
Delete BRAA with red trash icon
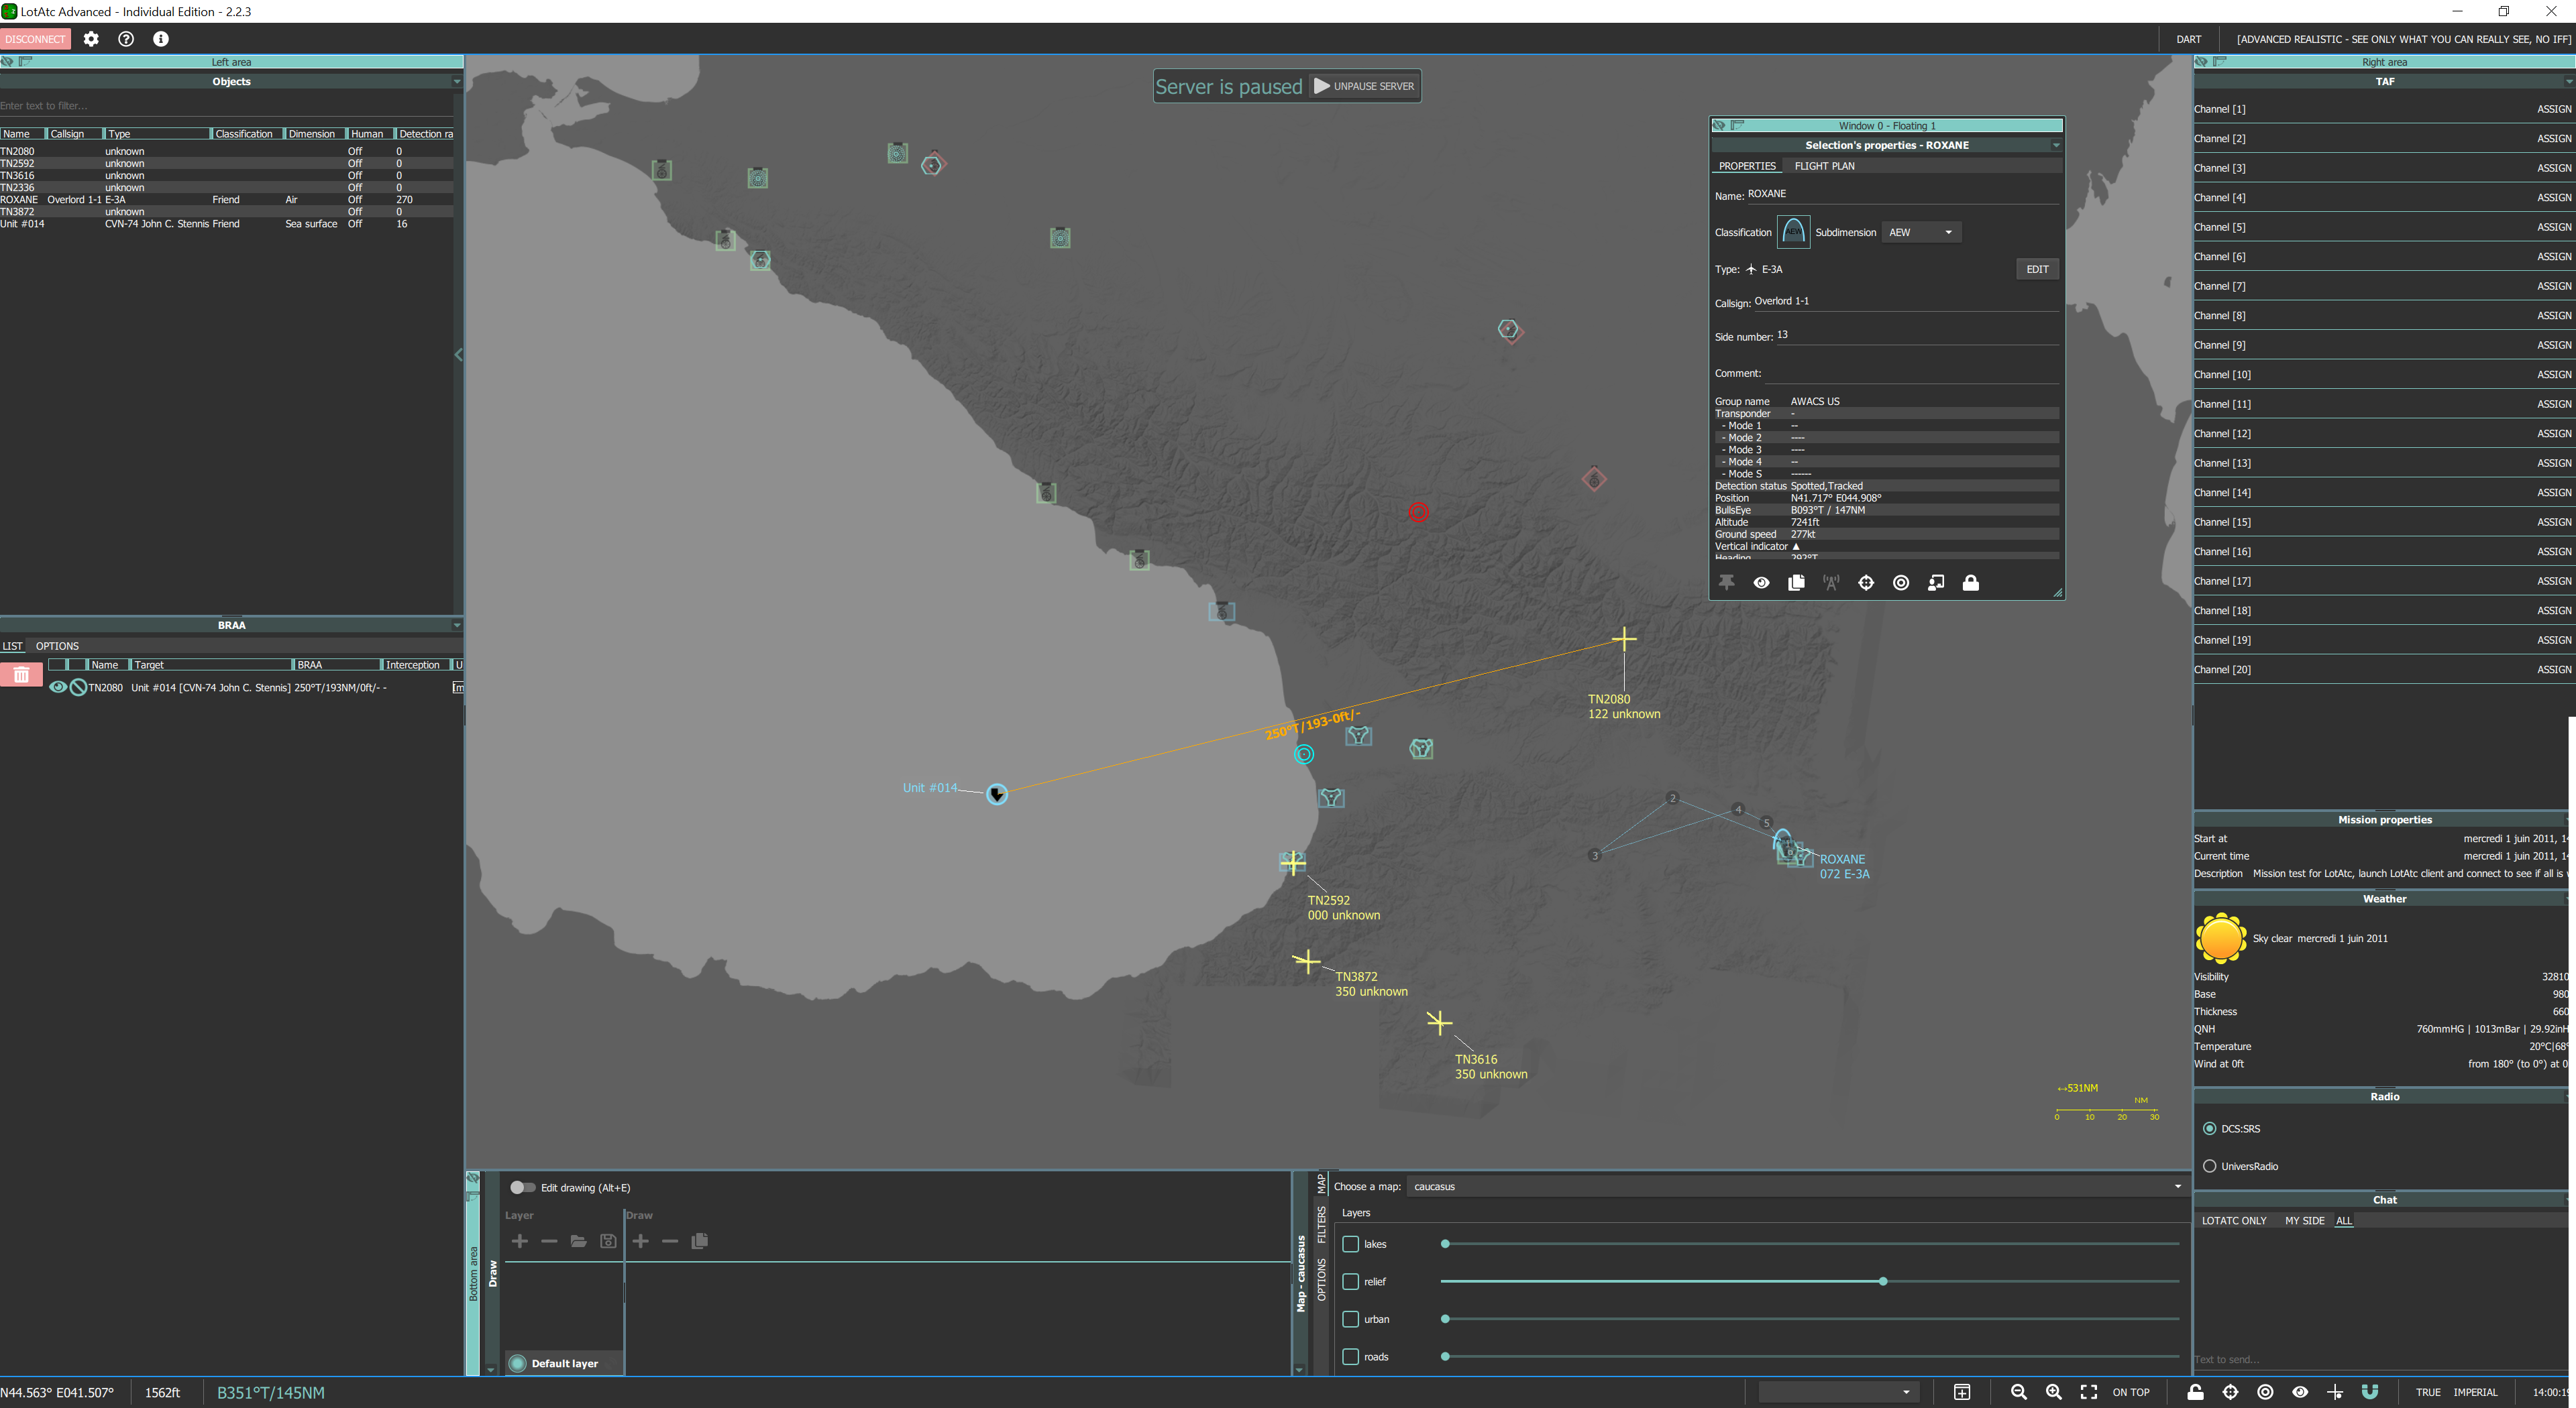click(21, 676)
